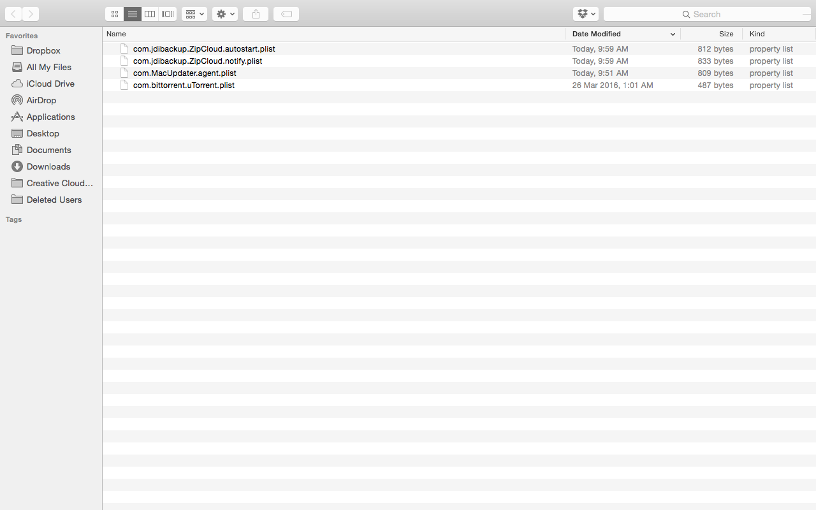816x510 pixels.
Task: Switch to column view
Action: (150, 14)
